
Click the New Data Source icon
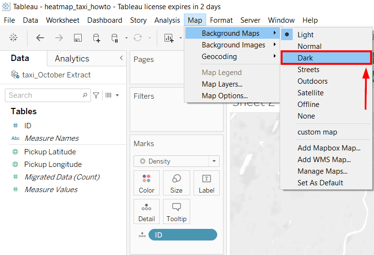pyautogui.click(x=96, y=38)
